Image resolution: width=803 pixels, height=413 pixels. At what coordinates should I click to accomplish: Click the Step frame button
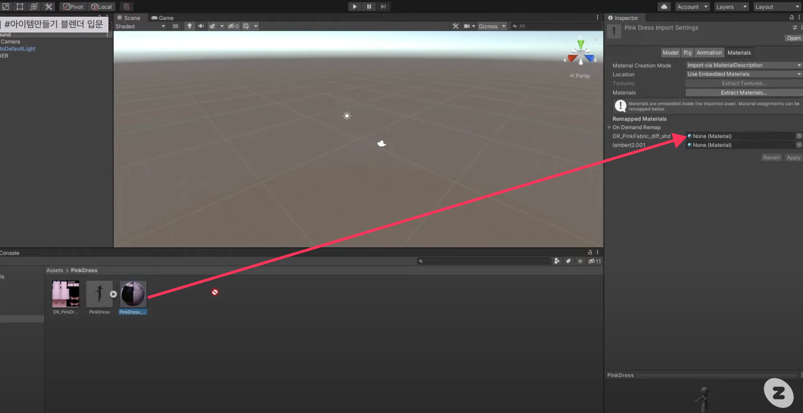tap(383, 6)
